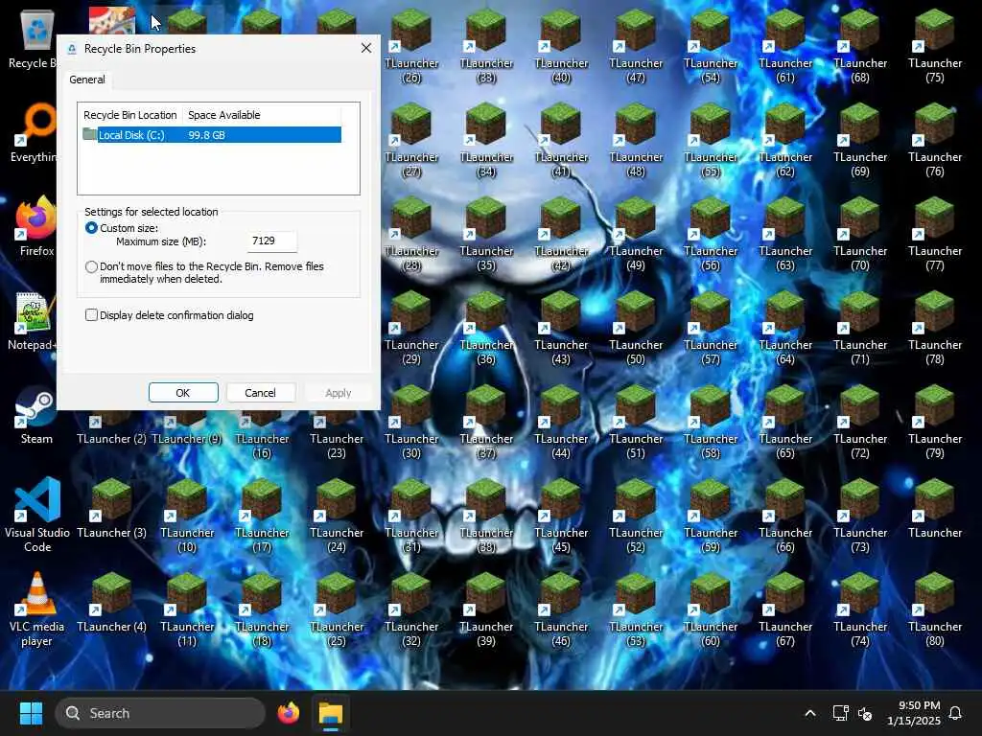Click the taskbar Search box
This screenshot has width=982, height=736.
point(160,713)
